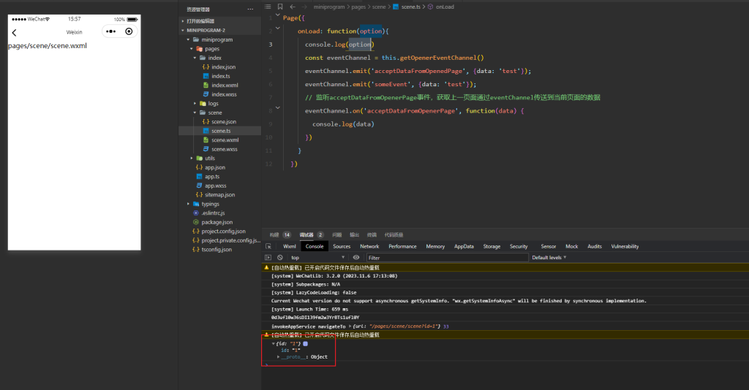
Task: Activate the element inspector picker icon
Action: click(268, 246)
